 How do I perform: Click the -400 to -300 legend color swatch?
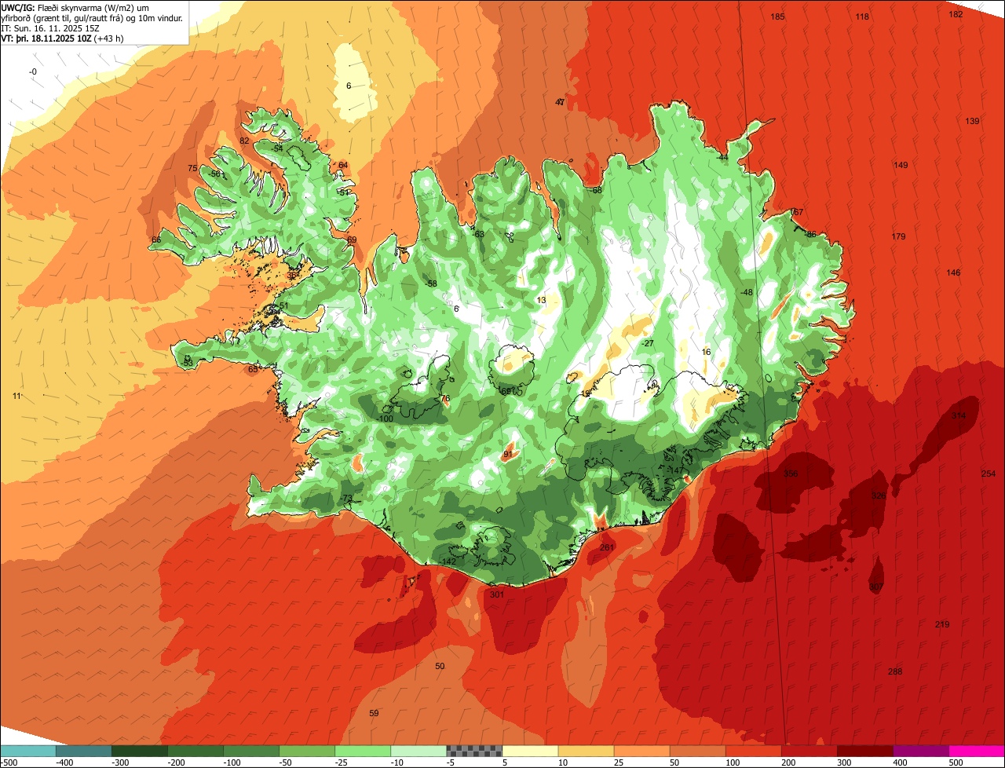pos(83,751)
